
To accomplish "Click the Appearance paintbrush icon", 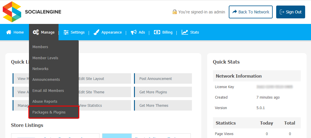I will point(96,32).
